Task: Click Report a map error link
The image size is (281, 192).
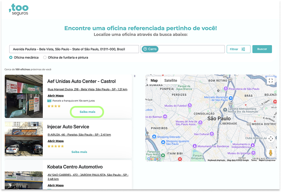Action: (267, 160)
